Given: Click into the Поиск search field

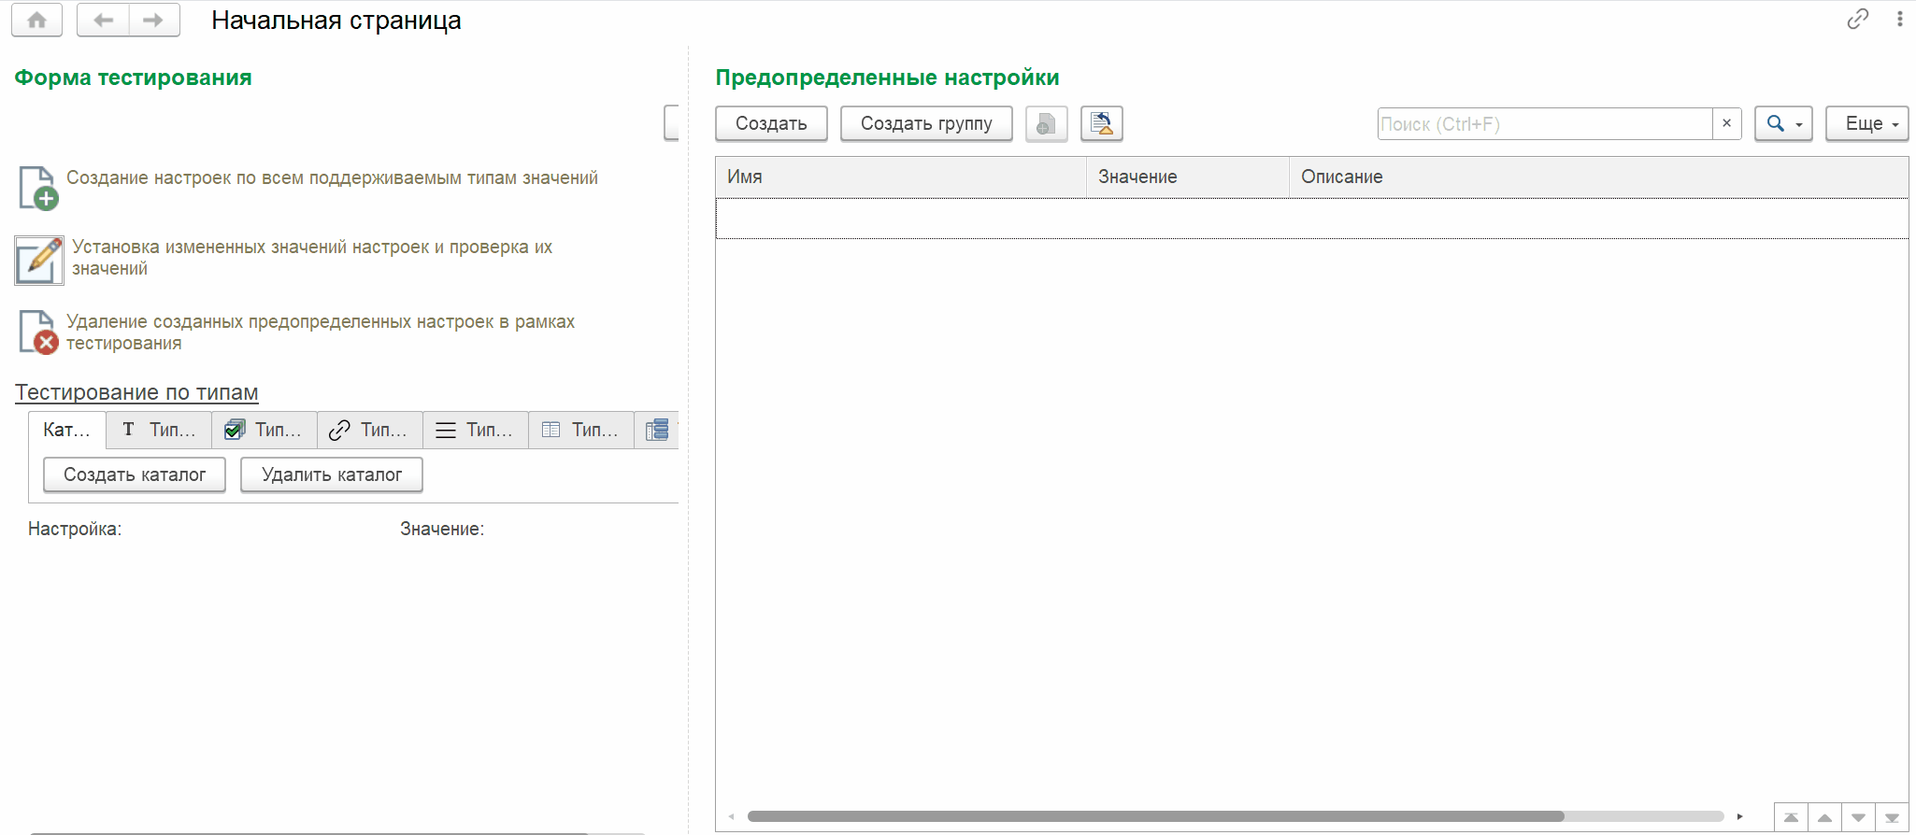Looking at the screenshot, I should [1544, 123].
